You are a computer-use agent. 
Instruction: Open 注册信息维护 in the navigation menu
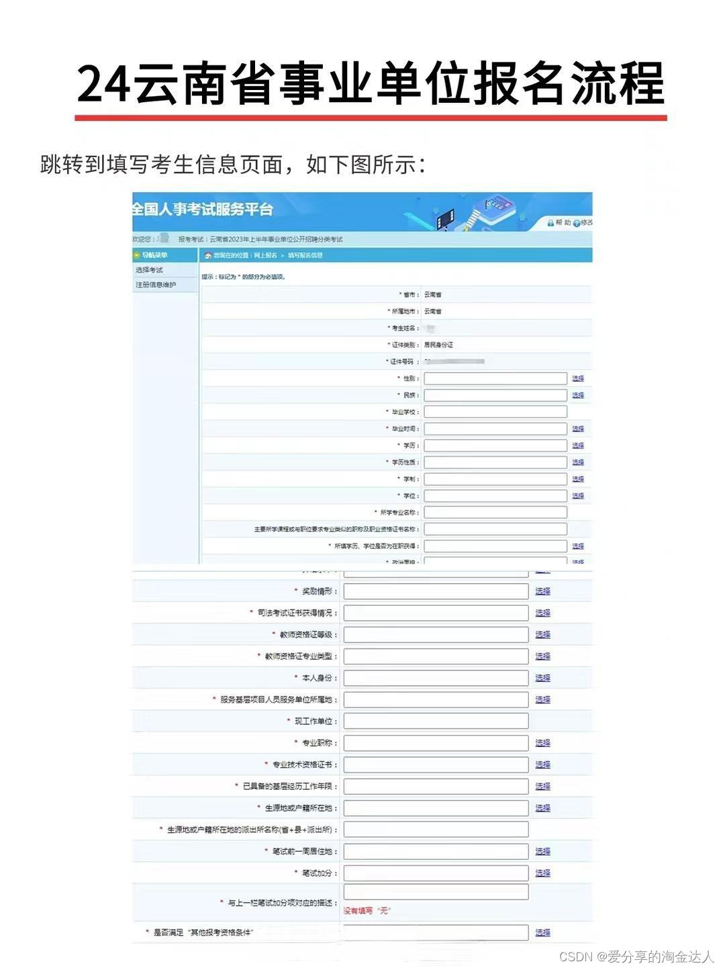[156, 285]
